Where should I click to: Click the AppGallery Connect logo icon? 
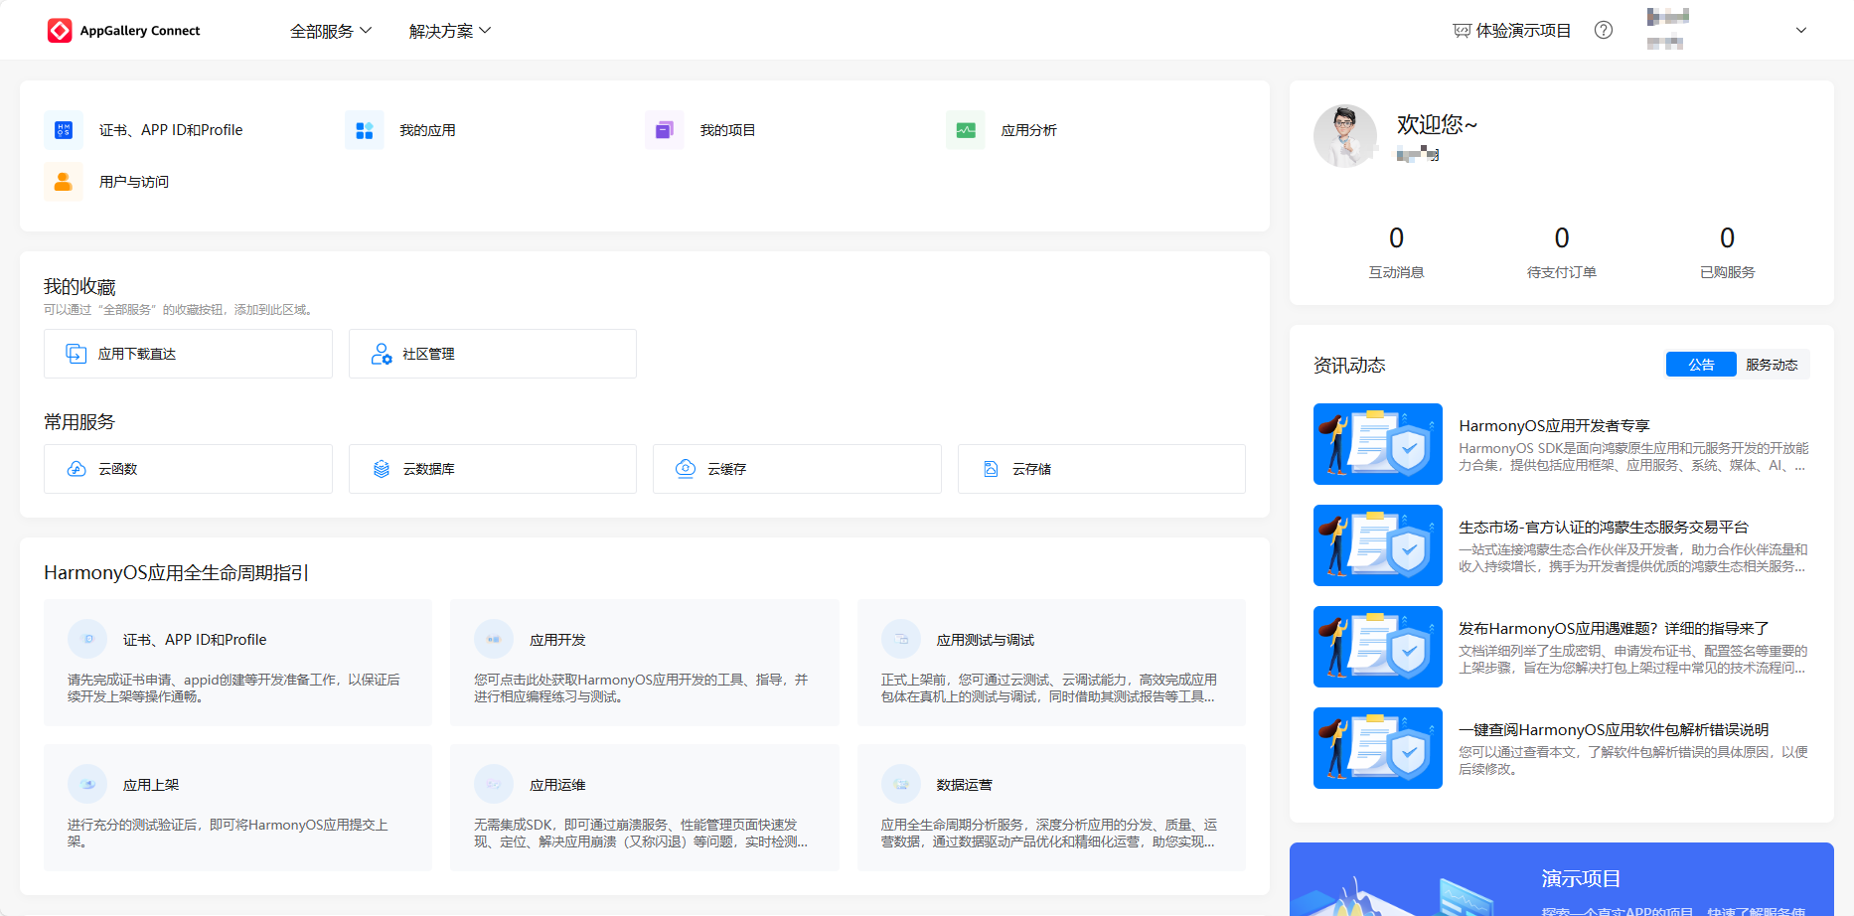[60, 31]
